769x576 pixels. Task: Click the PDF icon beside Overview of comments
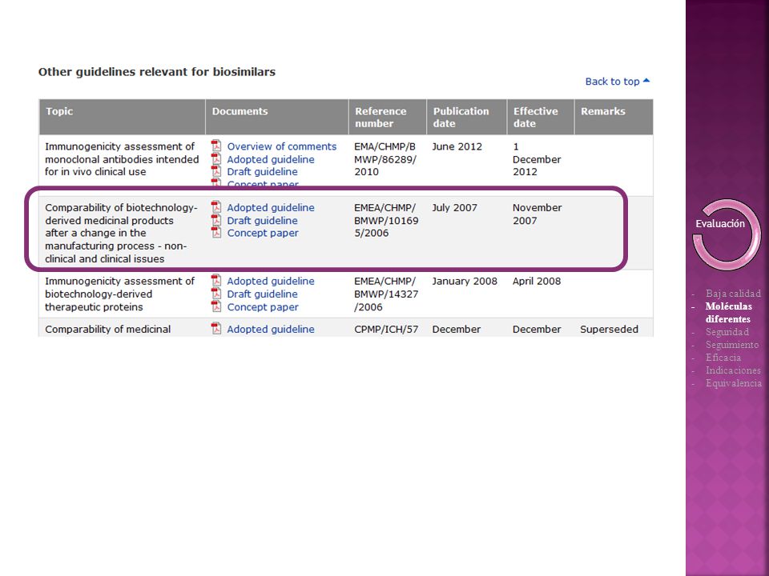pos(216,146)
